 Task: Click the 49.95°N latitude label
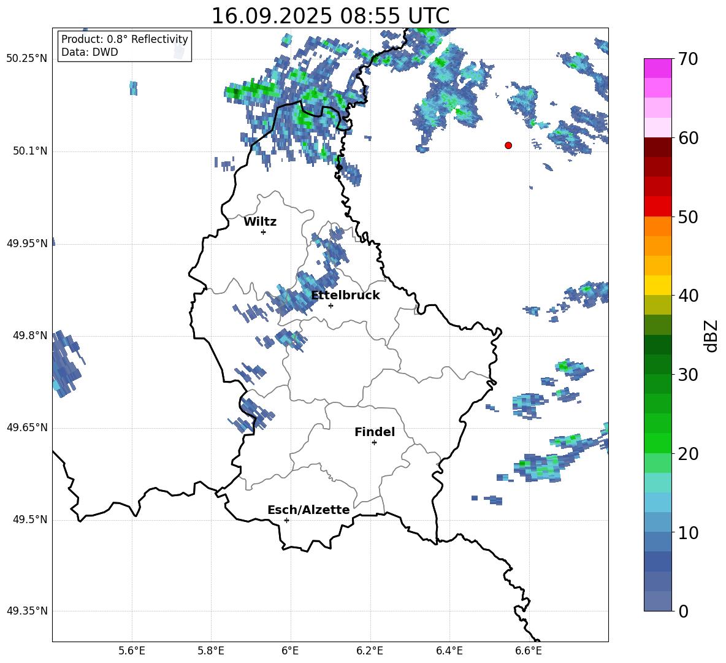coord(27,243)
